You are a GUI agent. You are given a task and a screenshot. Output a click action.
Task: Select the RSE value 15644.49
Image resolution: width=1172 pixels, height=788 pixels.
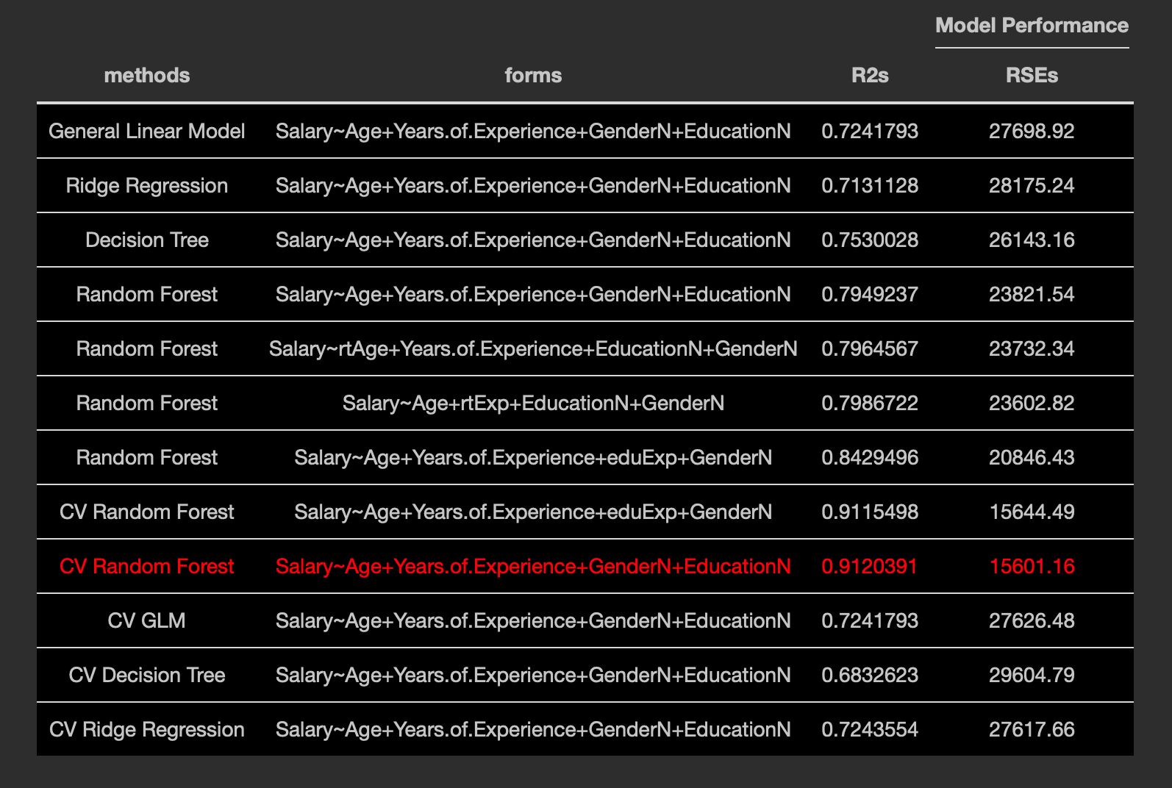pos(1032,512)
